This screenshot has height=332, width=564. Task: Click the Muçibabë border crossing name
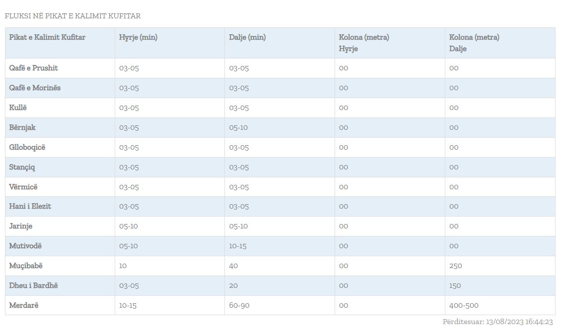pos(26,266)
